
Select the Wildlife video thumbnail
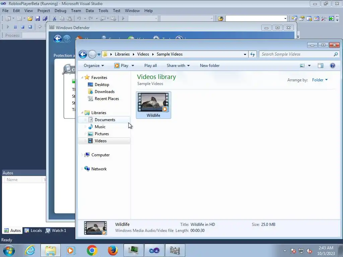point(153,105)
